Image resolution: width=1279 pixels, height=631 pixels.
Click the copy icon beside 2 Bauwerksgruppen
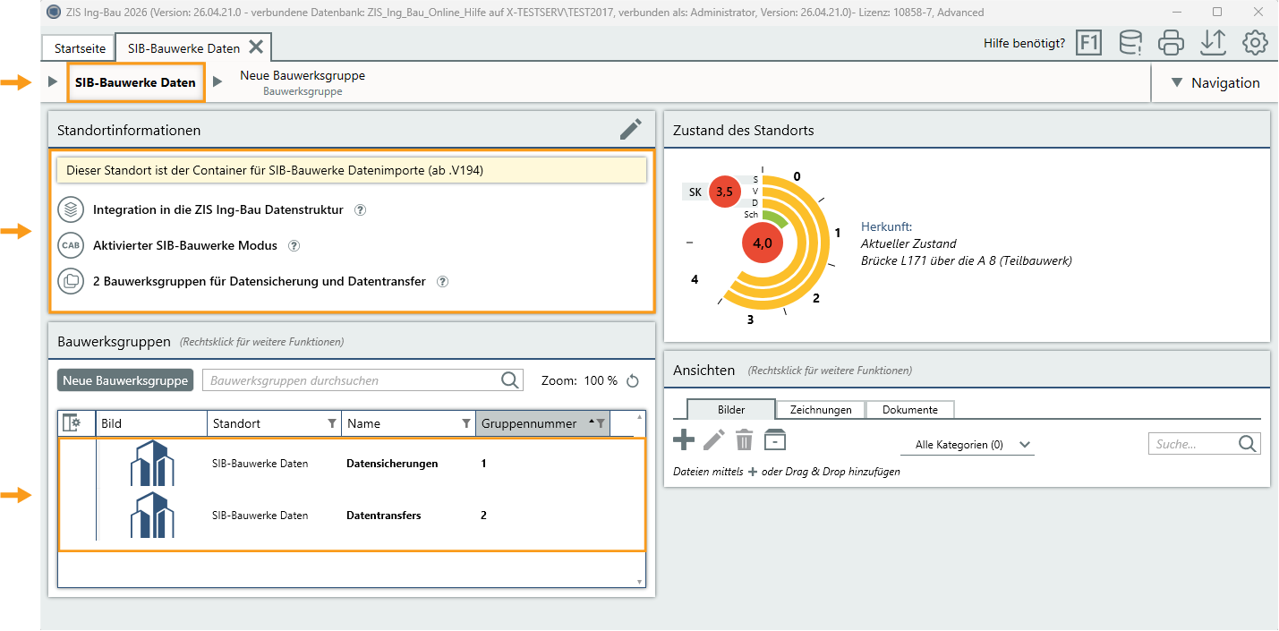point(70,281)
